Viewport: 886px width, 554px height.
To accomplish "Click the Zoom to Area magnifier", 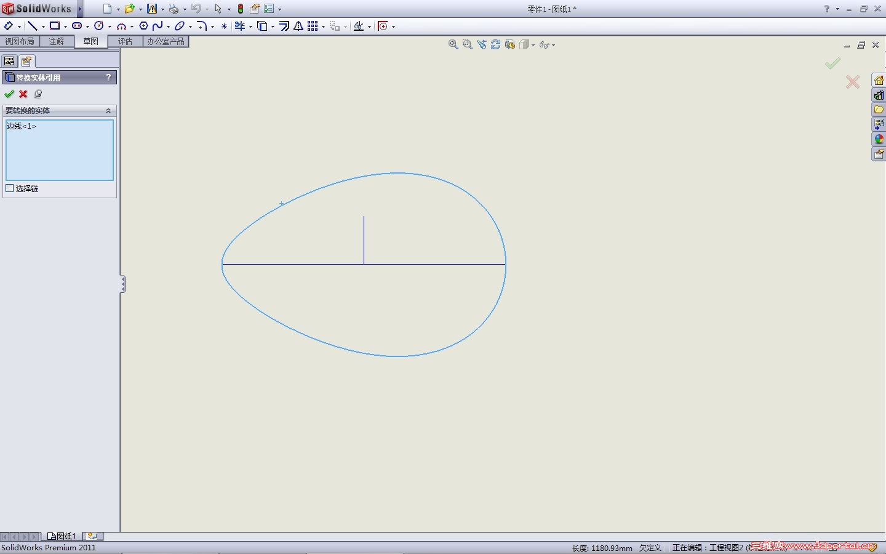I will coord(468,44).
